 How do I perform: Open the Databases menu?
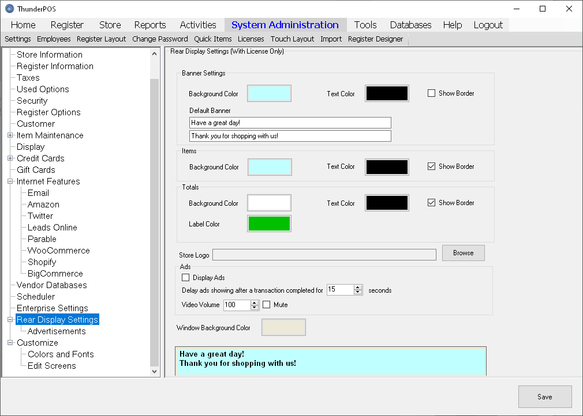pos(410,25)
